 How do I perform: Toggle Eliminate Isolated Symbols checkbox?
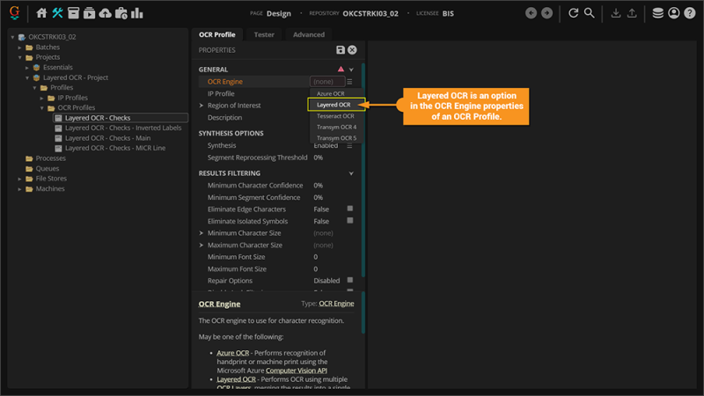tap(350, 221)
